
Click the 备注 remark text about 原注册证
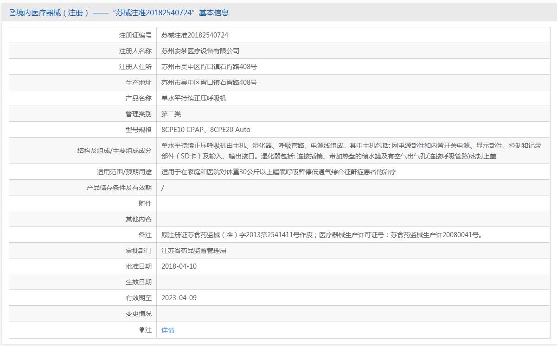322,235
